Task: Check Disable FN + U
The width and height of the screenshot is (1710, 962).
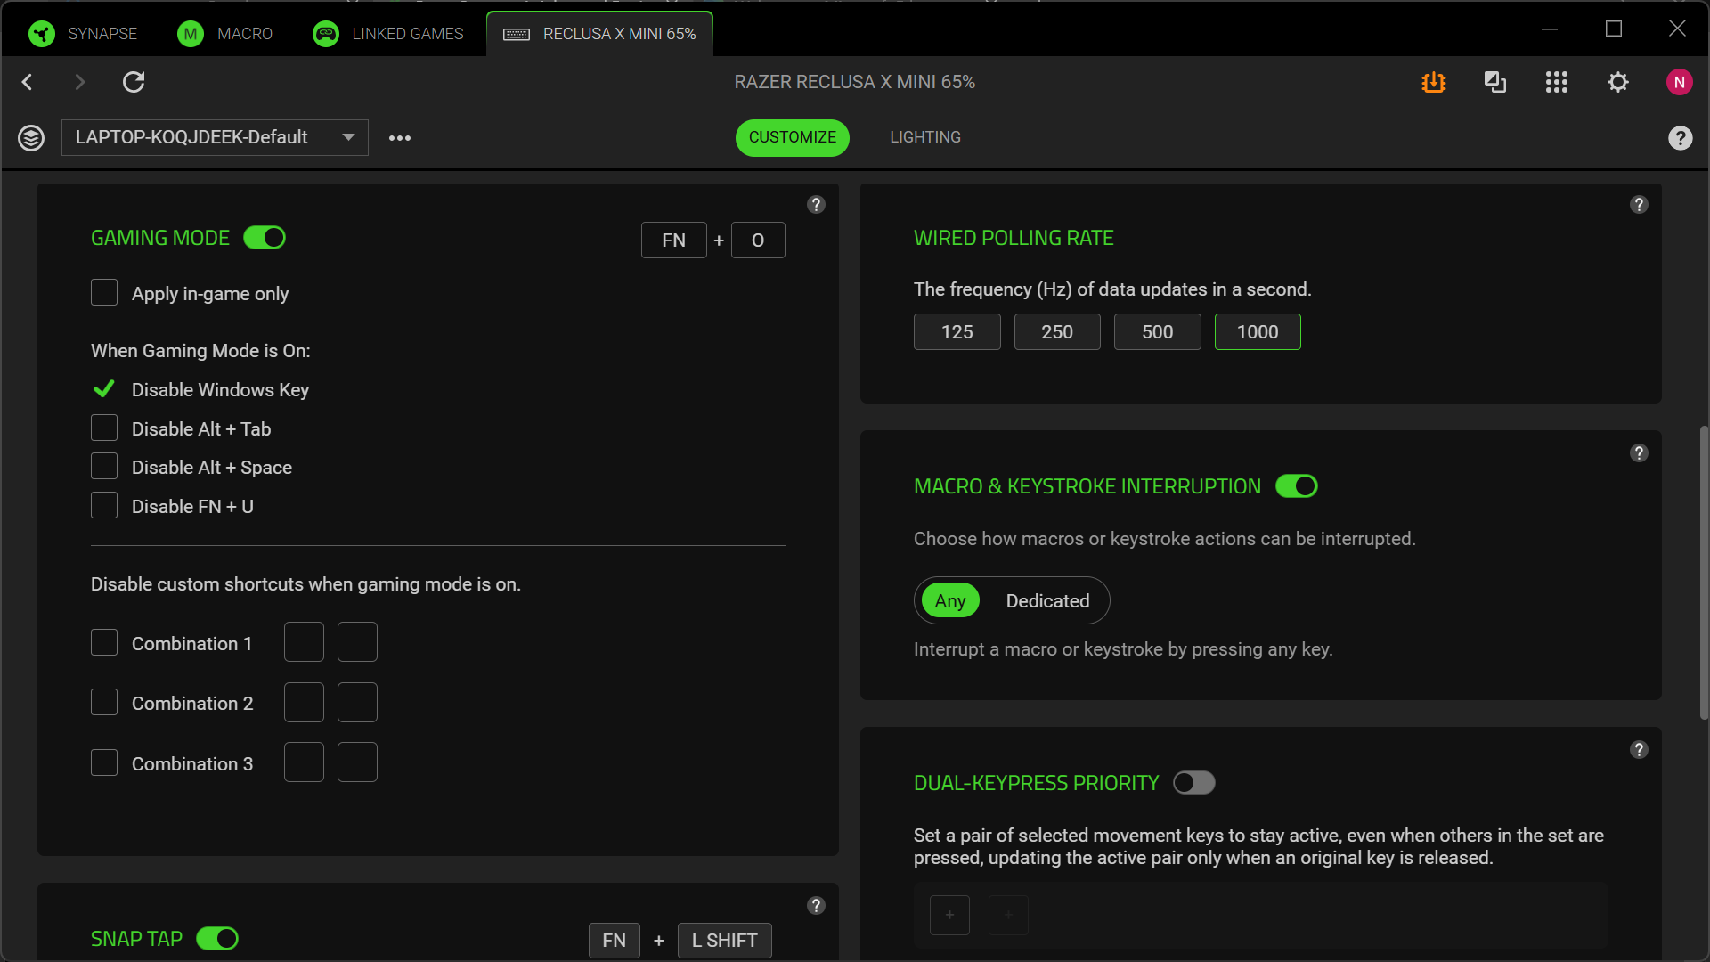Action: 104,506
